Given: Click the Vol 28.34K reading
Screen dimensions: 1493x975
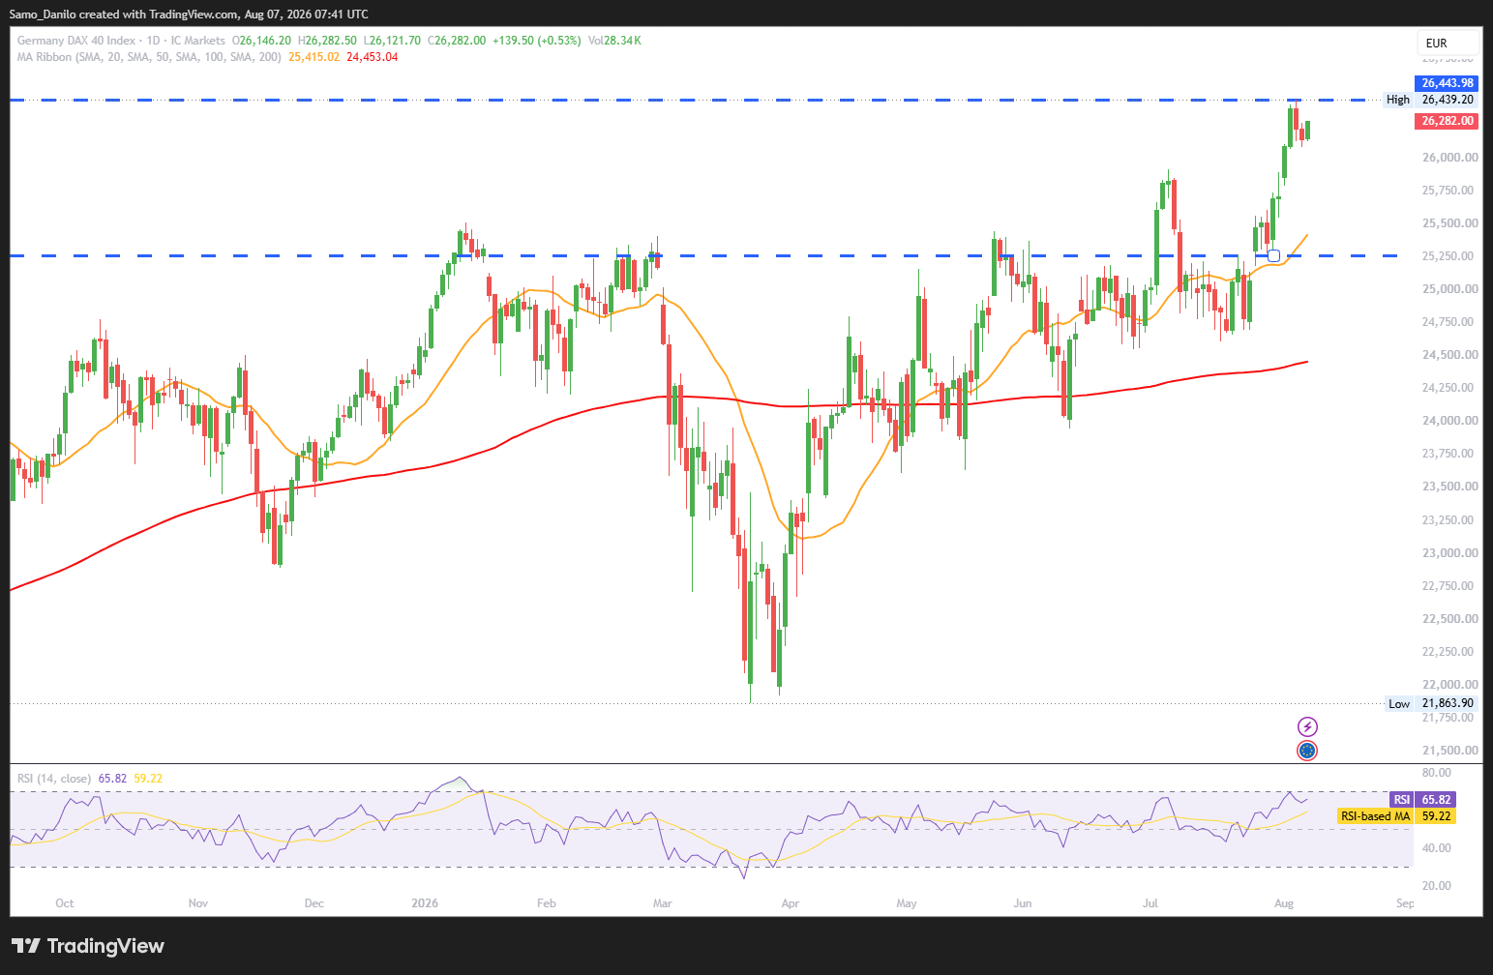Looking at the screenshot, I should pyautogui.click(x=614, y=41).
